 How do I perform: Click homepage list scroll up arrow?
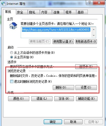(94, 29)
